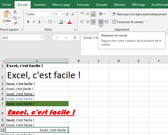Apply red font color A
The width and height of the screenshot is (168, 135).
(x=70, y=22)
